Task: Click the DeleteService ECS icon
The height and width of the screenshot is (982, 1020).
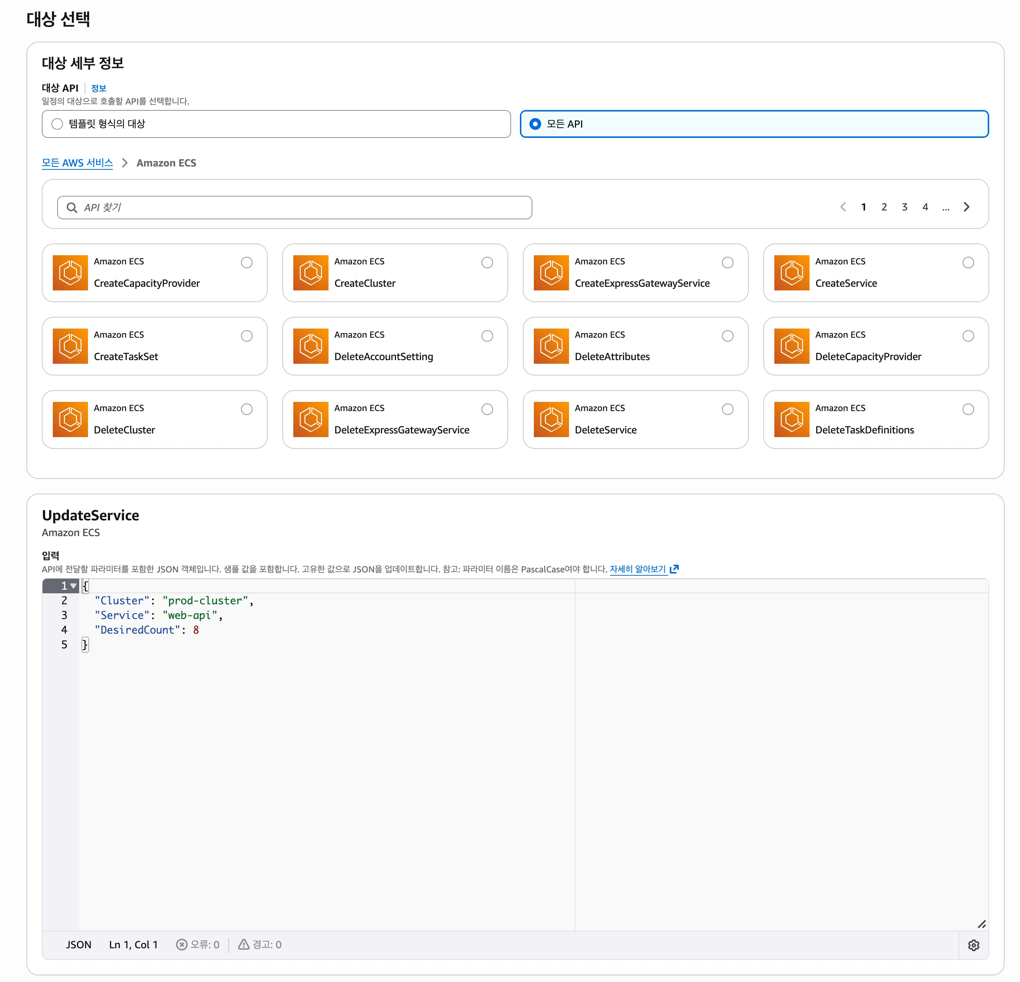Action: click(551, 419)
